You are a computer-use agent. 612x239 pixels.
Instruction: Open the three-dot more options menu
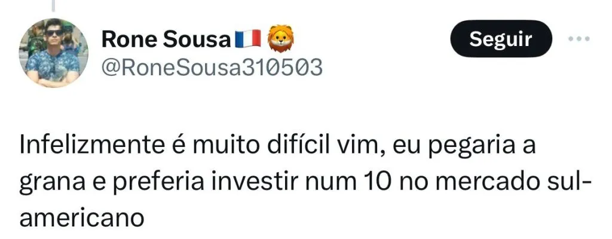(x=578, y=39)
